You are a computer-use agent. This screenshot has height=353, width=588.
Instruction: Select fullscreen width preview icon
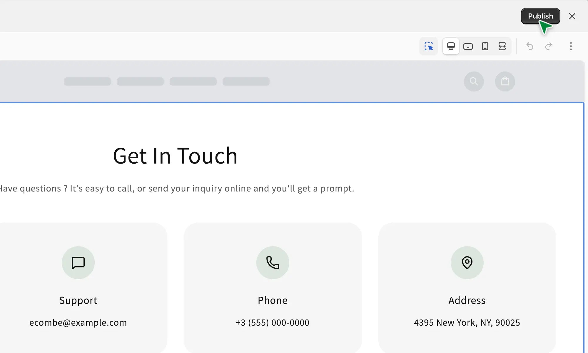click(502, 46)
